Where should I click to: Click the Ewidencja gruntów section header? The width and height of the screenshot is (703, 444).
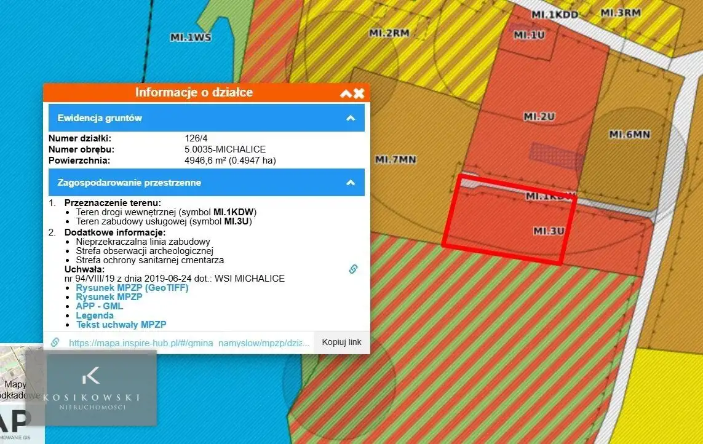(x=100, y=118)
